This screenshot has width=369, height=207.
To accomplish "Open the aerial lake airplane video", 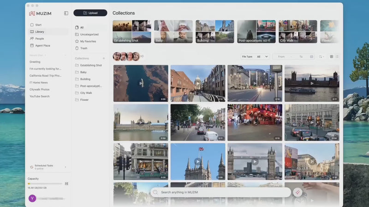I will coord(141,83).
